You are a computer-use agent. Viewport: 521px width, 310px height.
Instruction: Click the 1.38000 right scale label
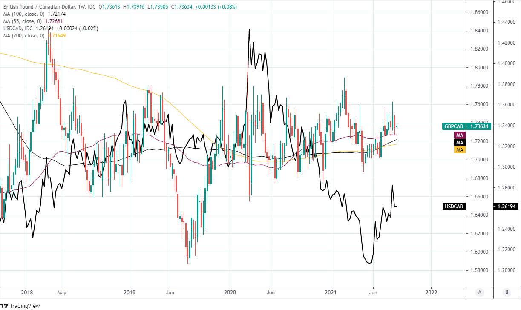506,84
